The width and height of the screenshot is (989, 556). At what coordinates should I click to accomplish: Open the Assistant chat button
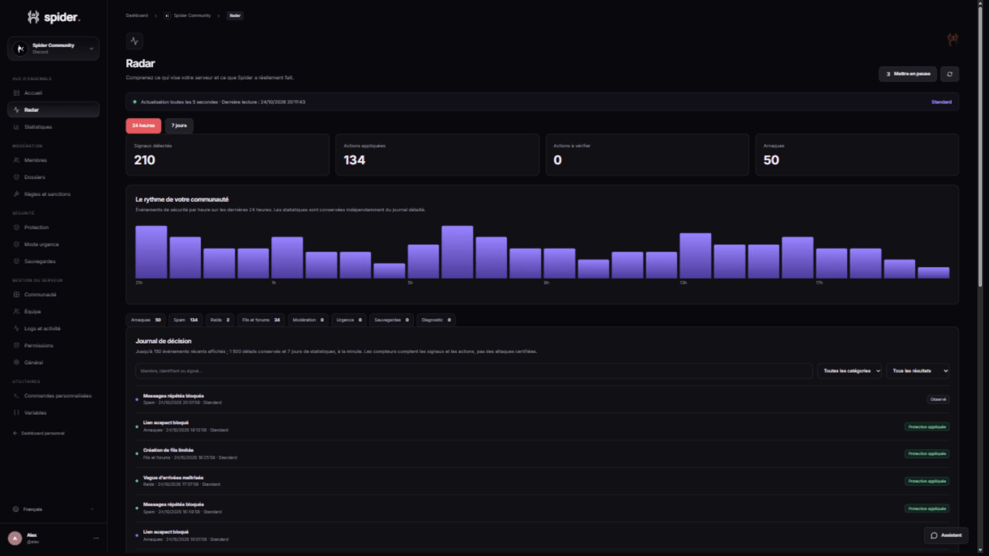click(946, 535)
